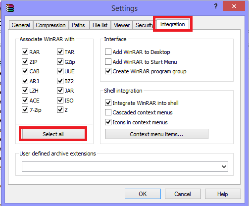
Task: Open Context menu items dialog
Action: pos(157,134)
